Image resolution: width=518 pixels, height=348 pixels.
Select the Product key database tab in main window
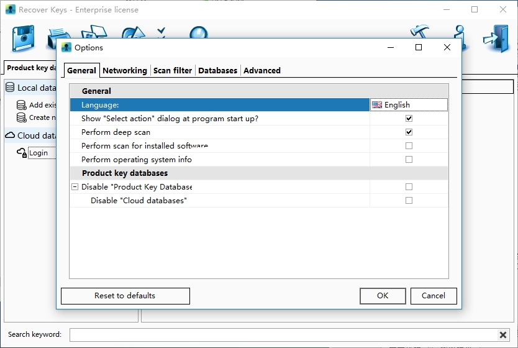pos(30,68)
